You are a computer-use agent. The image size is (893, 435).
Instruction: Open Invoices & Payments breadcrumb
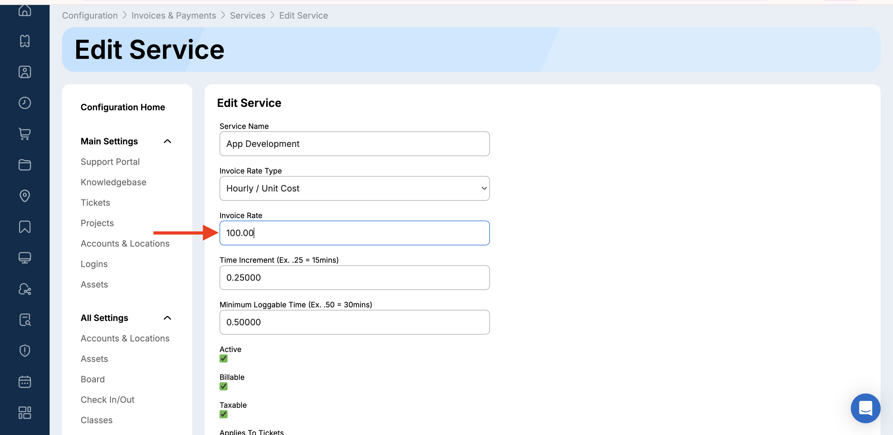pyautogui.click(x=173, y=15)
